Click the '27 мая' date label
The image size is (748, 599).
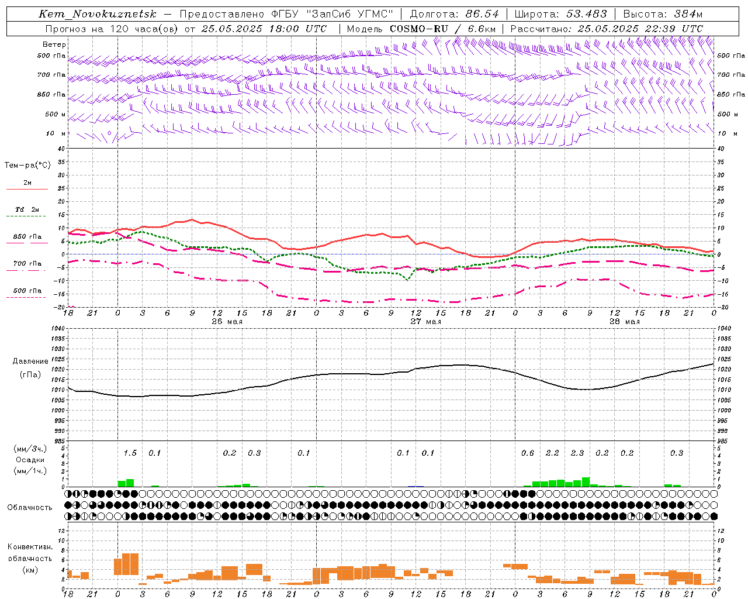click(x=425, y=322)
